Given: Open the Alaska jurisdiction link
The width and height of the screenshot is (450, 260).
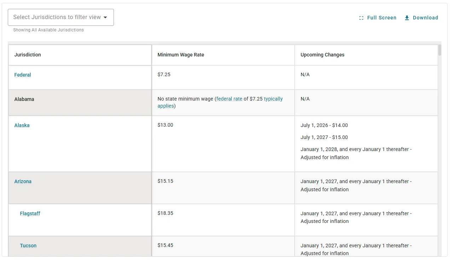Looking at the screenshot, I should [x=22, y=125].
